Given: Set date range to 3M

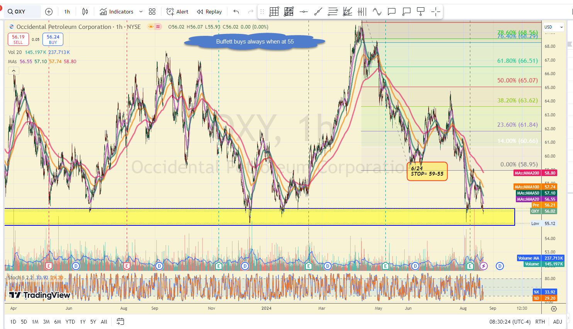Looking at the screenshot, I should [x=46, y=322].
